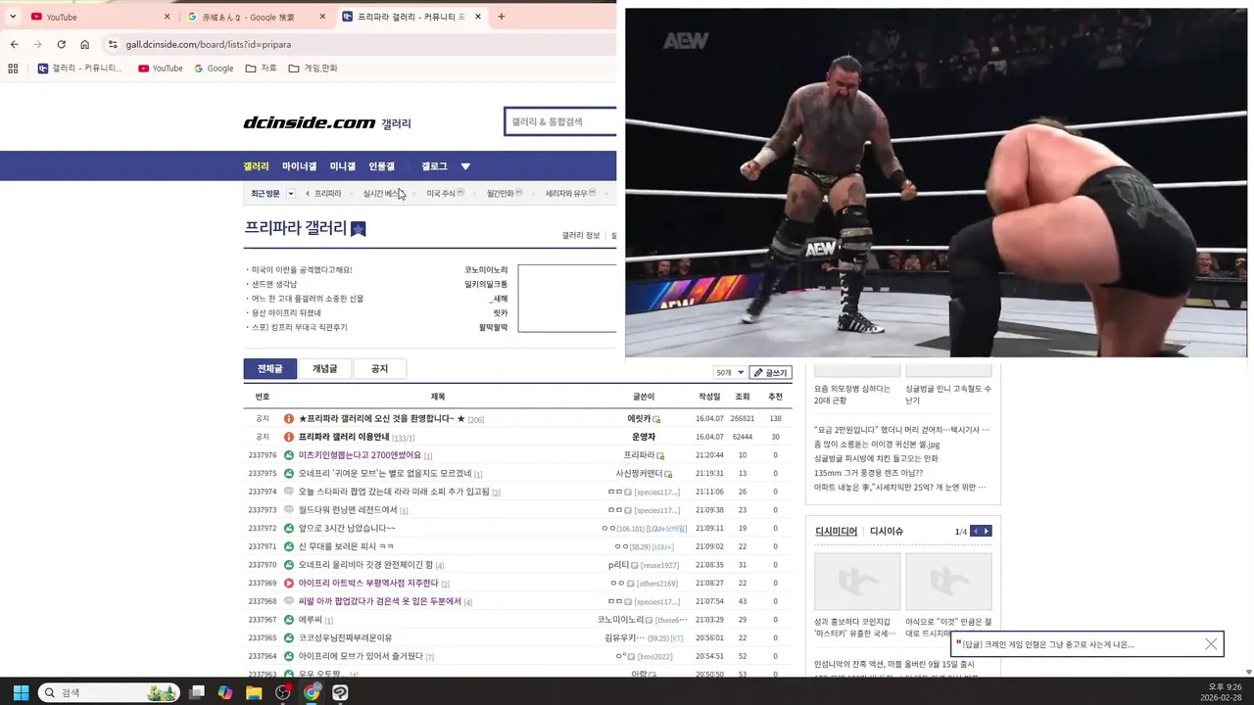Select 마이너갤 in the navigation bar

point(299,166)
